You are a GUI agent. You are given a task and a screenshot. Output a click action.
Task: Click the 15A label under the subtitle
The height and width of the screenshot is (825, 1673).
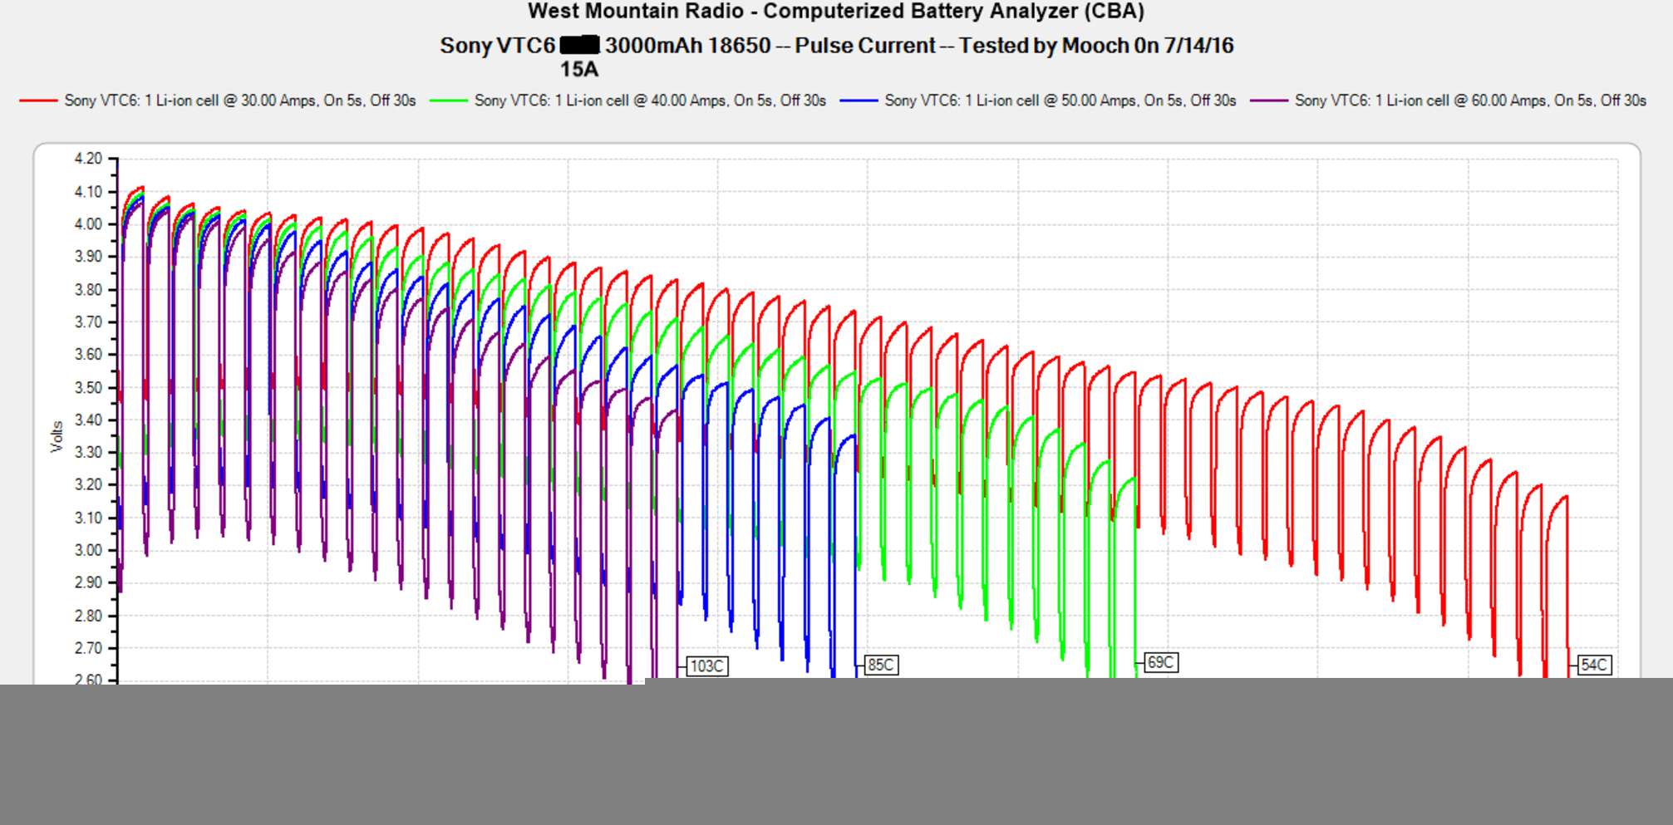579,69
